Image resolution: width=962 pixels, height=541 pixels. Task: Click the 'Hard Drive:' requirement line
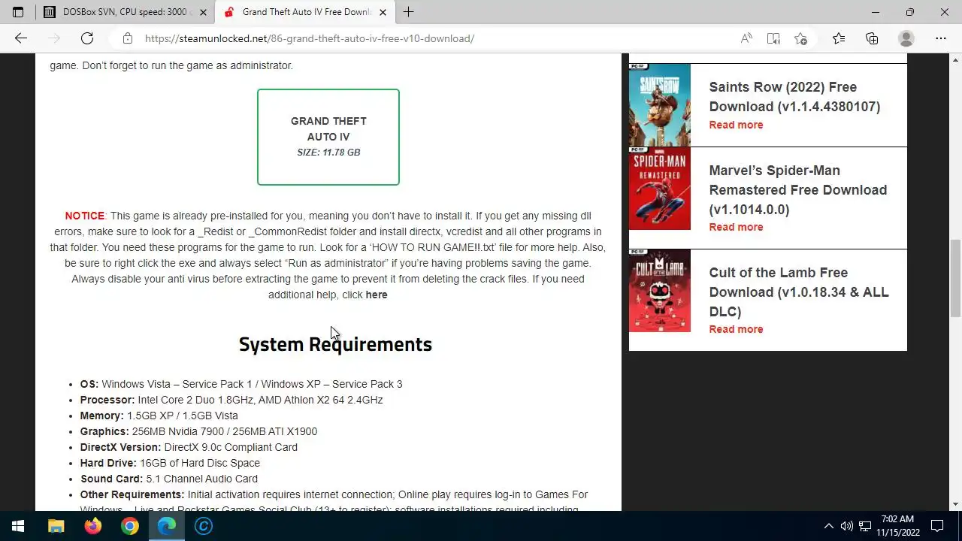(x=170, y=463)
